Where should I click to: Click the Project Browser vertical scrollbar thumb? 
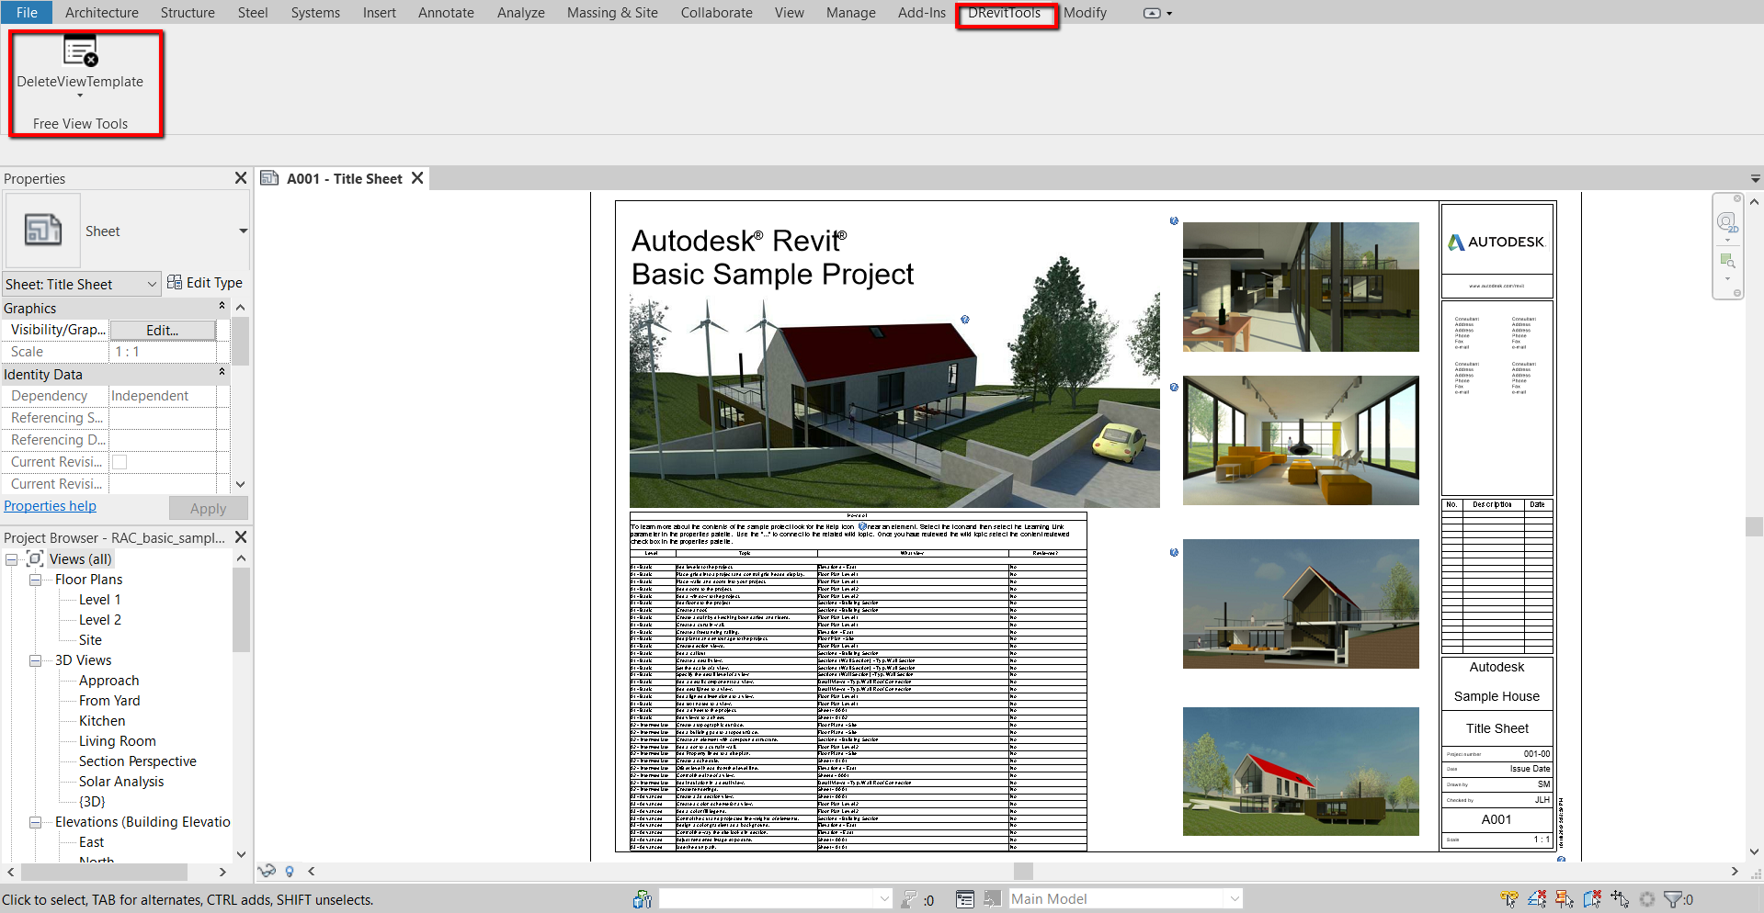click(x=241, y=610)
